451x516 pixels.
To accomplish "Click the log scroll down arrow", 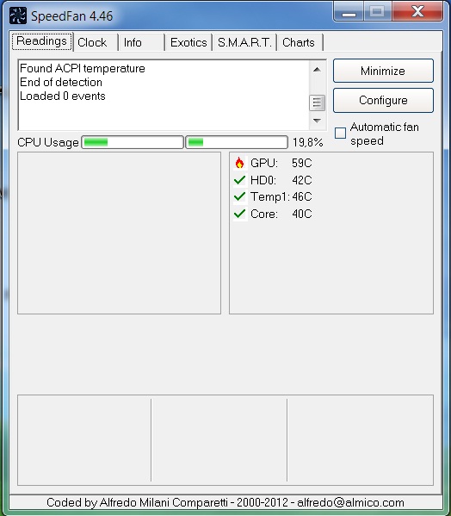I will [317, 121].
